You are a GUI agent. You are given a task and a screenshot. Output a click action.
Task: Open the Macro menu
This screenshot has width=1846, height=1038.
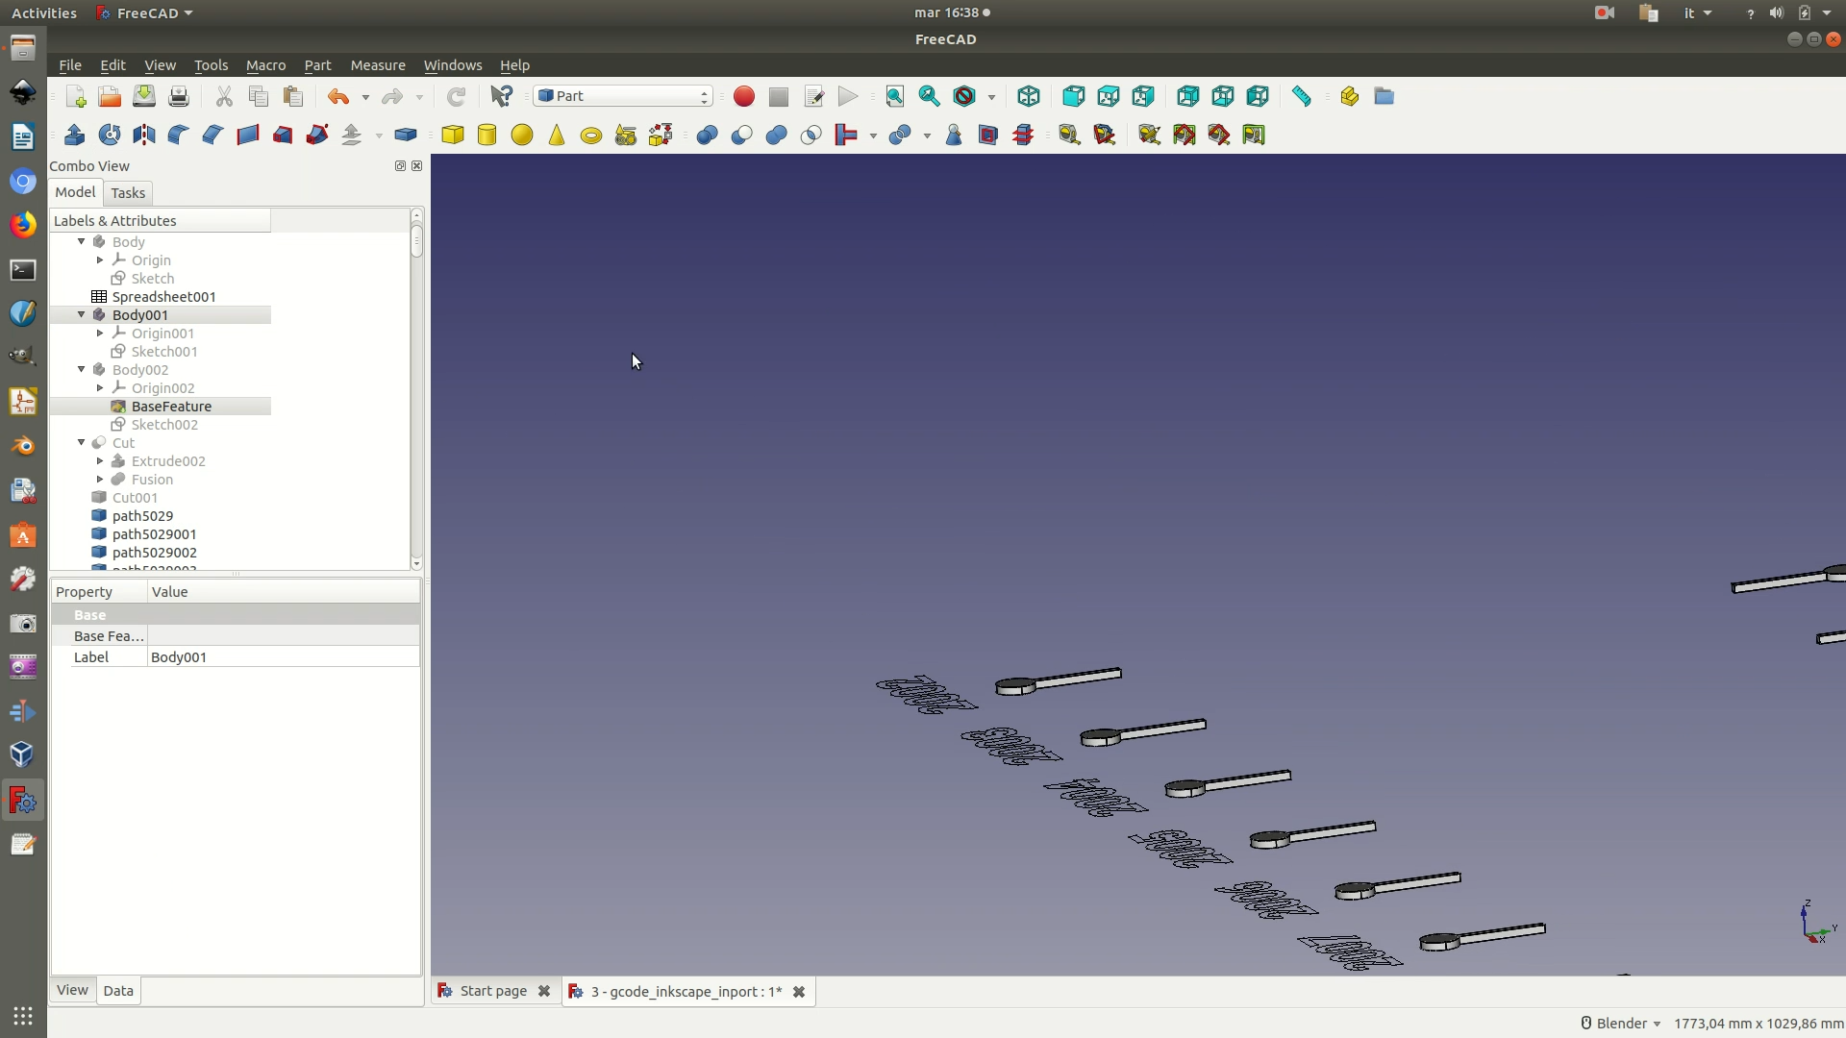pyautogui.click(x=265, y=65)
